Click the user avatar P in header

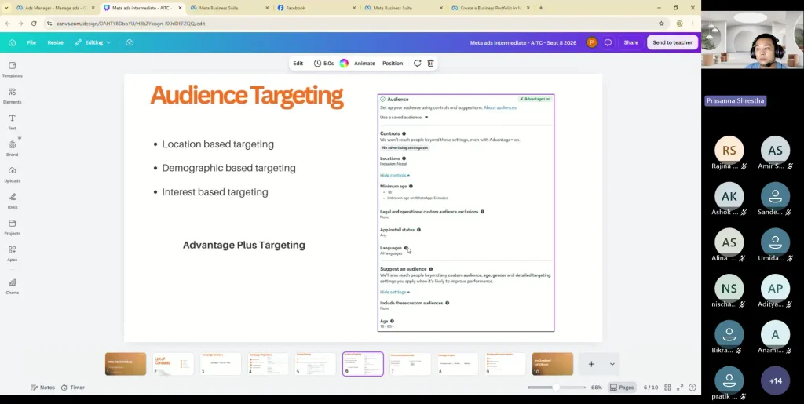[591, 42]
